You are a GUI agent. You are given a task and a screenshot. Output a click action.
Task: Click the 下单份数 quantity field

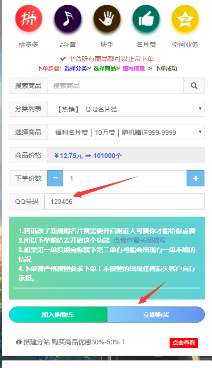pos(125,178)
